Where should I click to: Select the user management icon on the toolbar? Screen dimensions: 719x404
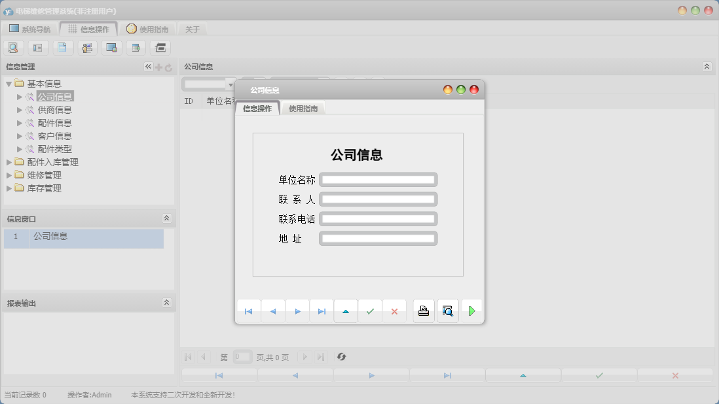tap(87, 47)
